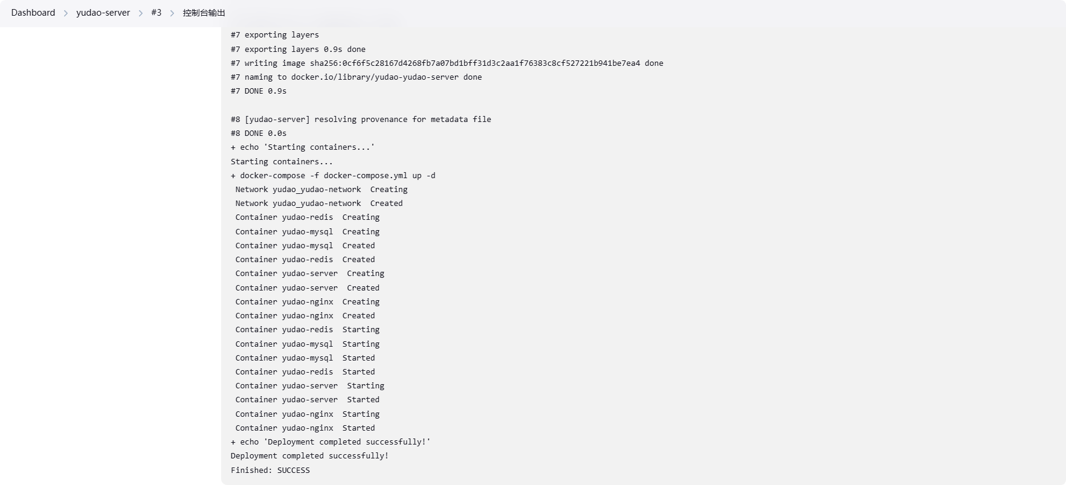Open build #3 breadcrumb
This screenshot has width=1066, height=485.
157,13
